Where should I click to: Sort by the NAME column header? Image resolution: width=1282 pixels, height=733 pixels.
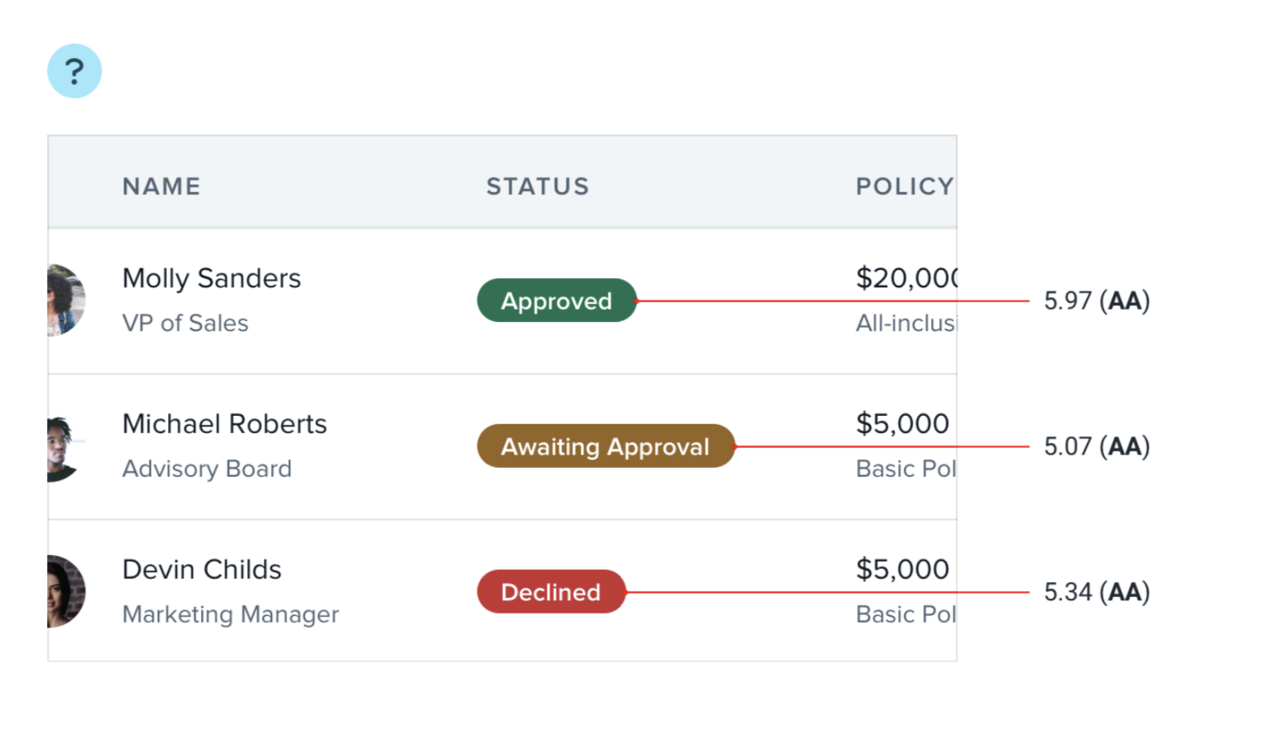coord(161,186)
